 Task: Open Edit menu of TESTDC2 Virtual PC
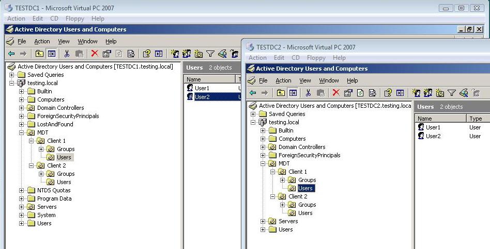[x=279, y=58]
